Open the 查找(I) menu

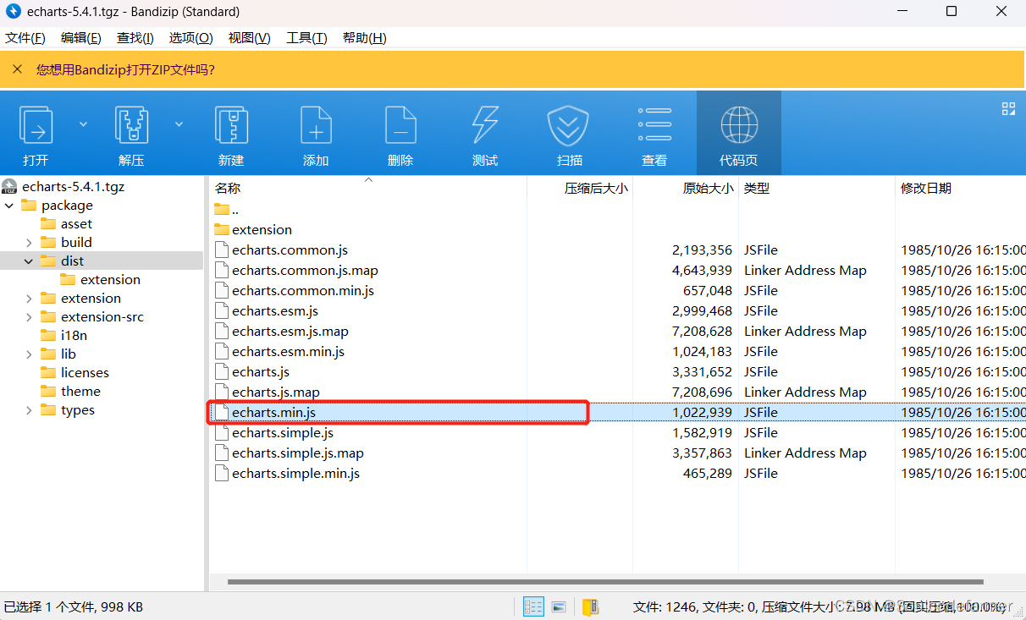pos(135,38)
